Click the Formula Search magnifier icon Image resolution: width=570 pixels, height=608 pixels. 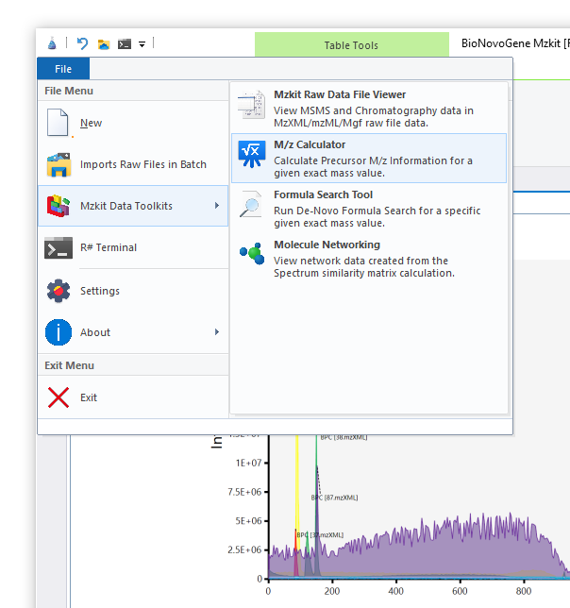tap(251, 204)
